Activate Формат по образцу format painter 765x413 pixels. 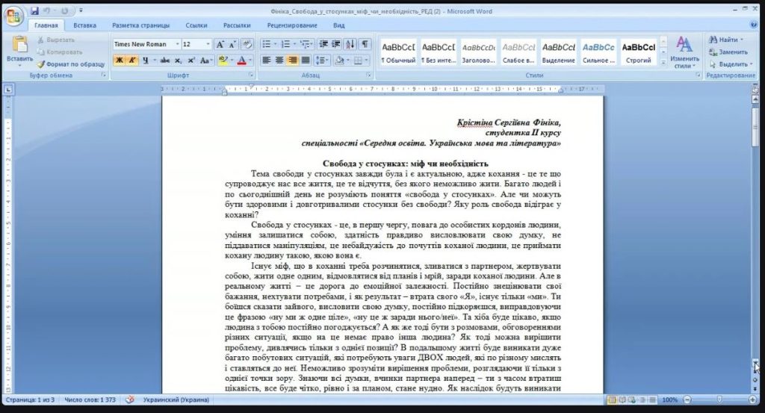coord(71,64)
